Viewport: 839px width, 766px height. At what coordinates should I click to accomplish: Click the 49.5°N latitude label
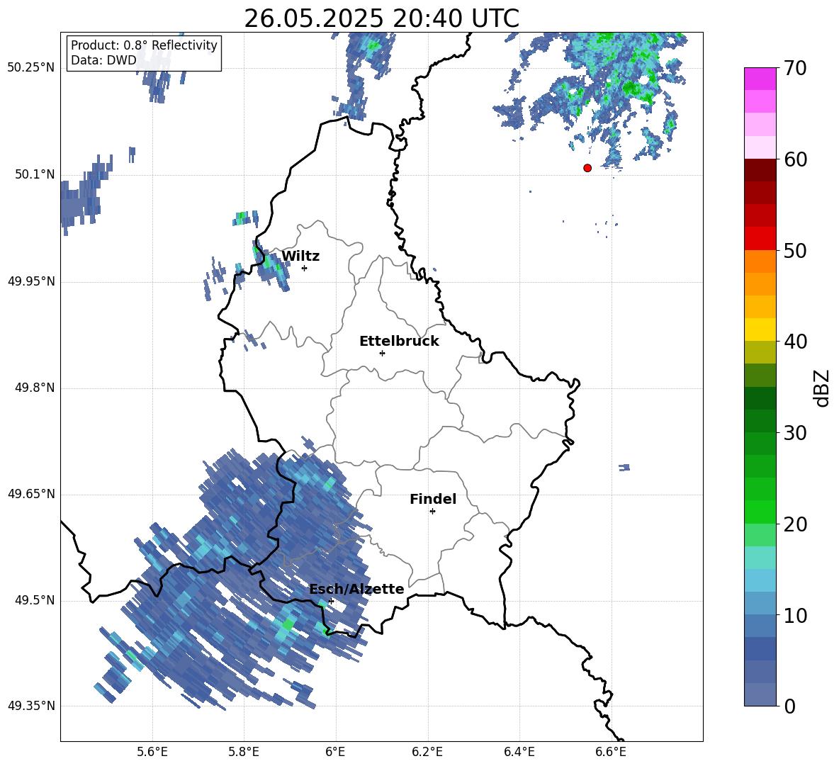(35, 601)
